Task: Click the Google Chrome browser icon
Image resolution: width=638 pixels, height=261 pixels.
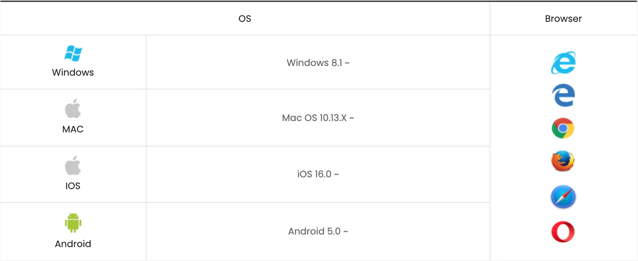Action: (x=563, y=128)
